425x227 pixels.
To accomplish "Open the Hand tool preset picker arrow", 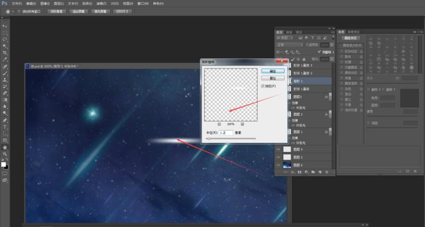I will (13, 12).
